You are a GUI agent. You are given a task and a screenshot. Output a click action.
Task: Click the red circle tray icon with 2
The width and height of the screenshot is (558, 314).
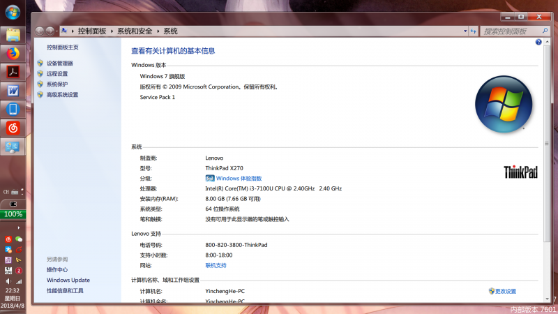pyautogui.click(x=19, y=271)
